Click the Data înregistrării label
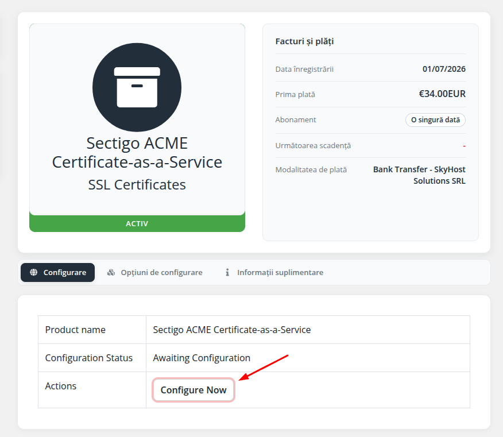Viewport: 503px width, 437px height. point(304,69)
